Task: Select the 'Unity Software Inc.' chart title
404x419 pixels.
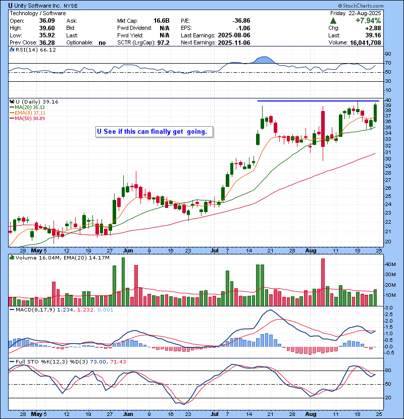Action: pyautogui.click(x=38, y=6)
